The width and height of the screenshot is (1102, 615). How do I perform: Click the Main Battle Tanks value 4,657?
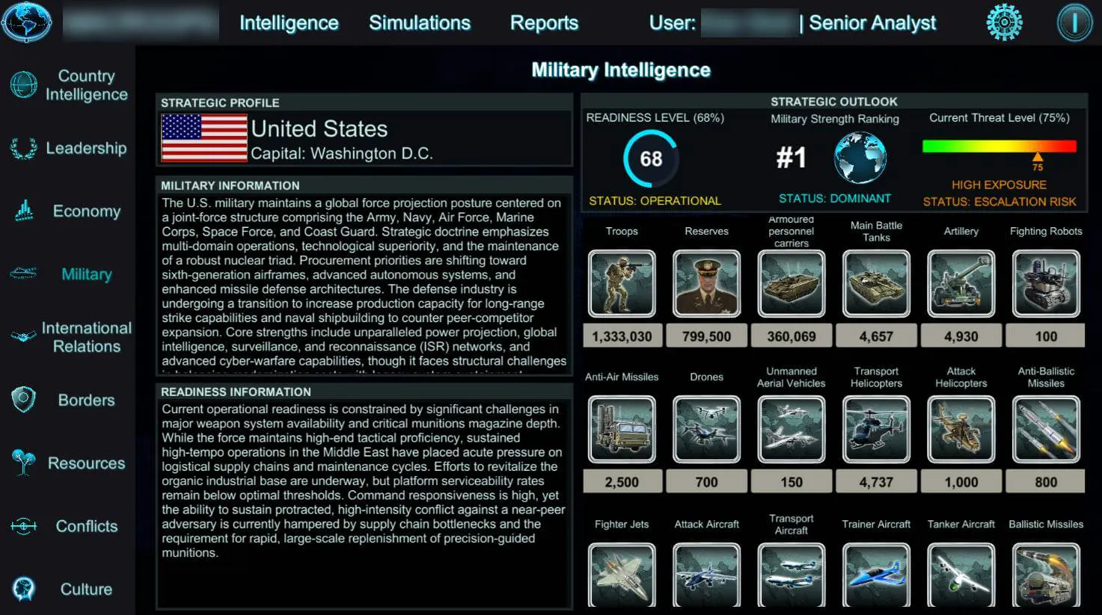tap(876, 336)
